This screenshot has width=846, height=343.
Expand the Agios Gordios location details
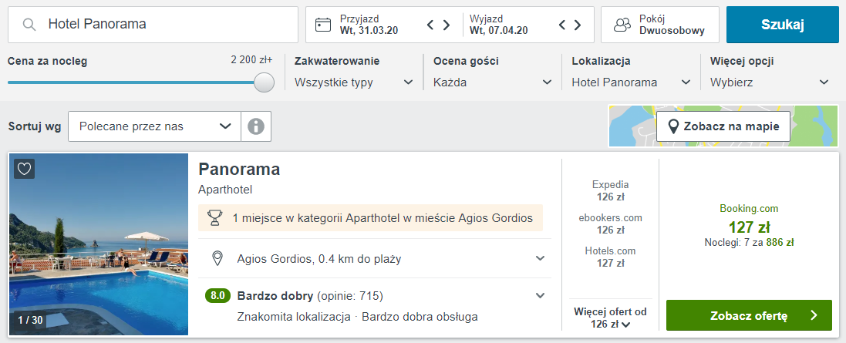coord(540,258)
